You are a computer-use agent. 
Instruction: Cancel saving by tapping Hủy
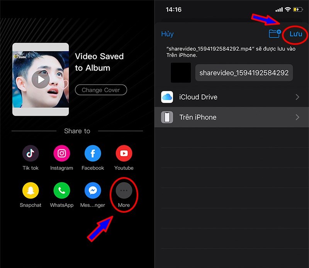167,34
